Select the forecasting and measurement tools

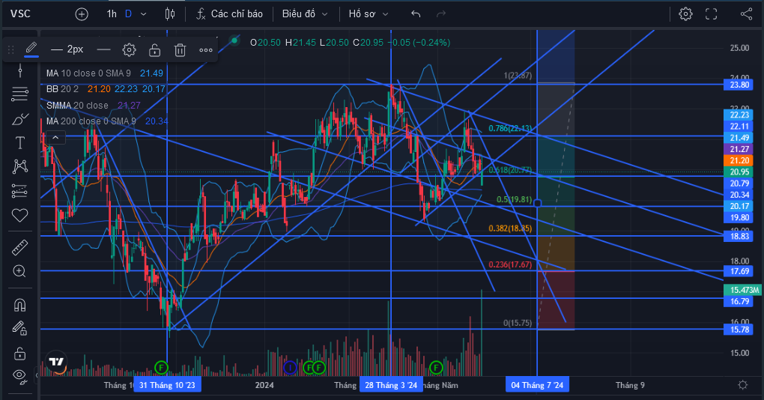(x=20, y=191)
